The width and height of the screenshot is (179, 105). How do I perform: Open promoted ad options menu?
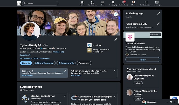160,34
